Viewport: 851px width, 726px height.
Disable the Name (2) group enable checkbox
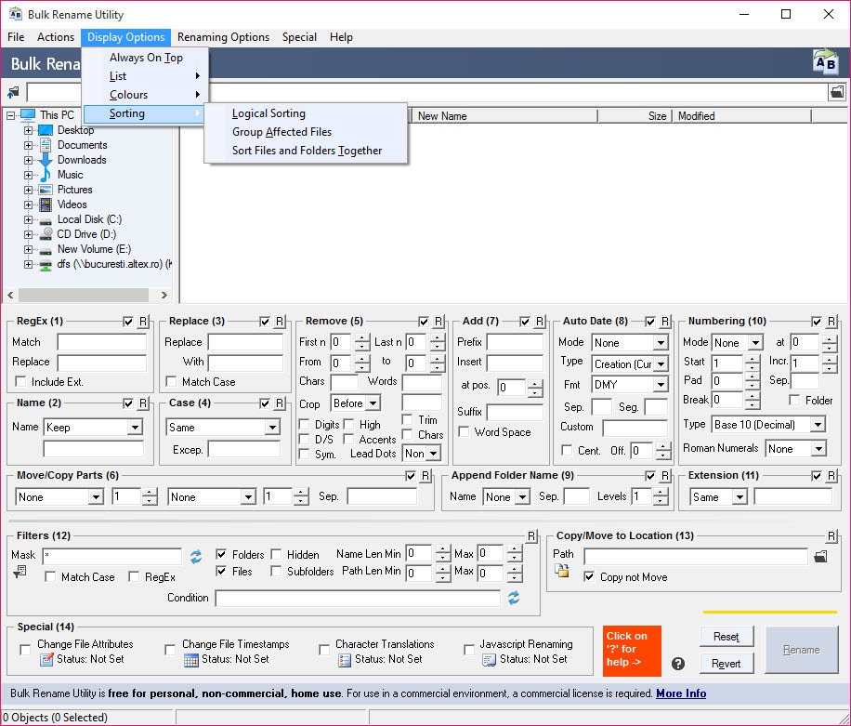click(x=128, y=403)
